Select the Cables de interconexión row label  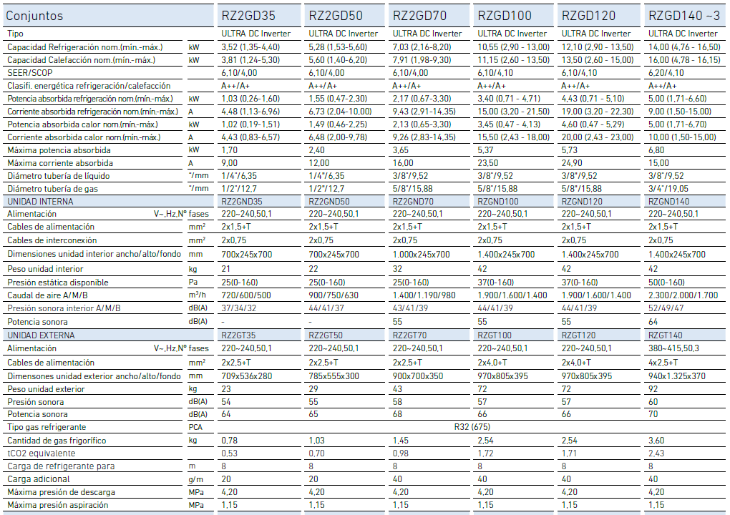coord(52,240)
